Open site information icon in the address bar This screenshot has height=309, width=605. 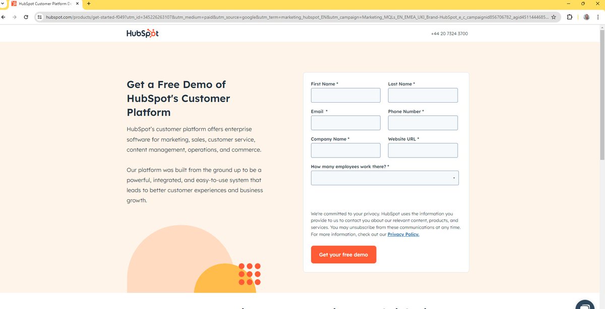pyautogui.click(x=39, y=17)
